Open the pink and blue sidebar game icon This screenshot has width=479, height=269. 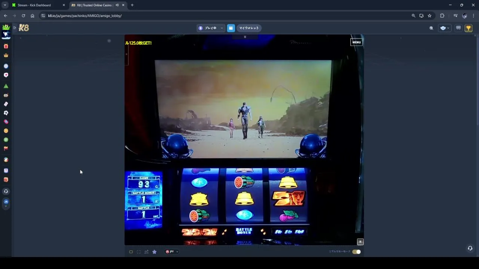6,122
